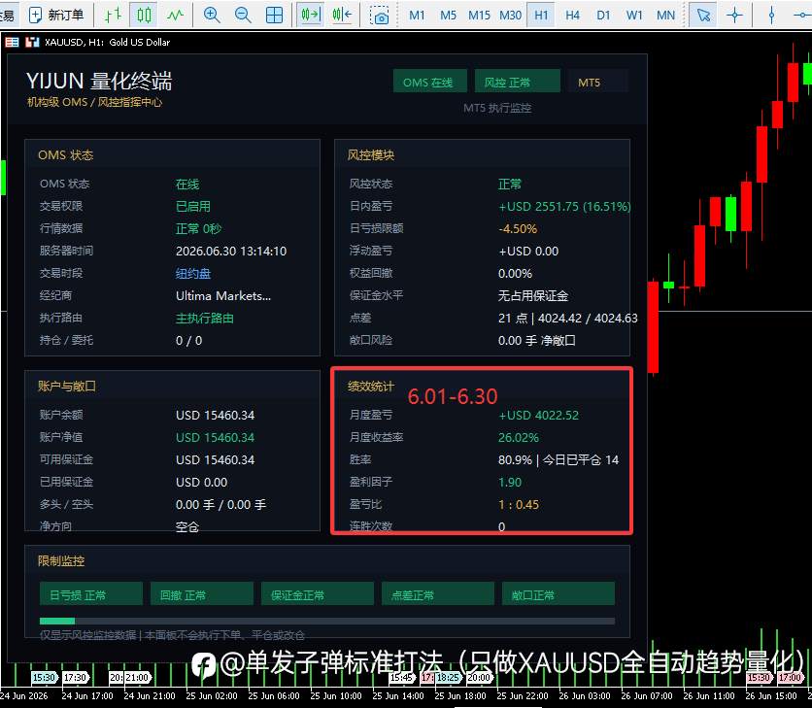Select the M1 timeframe

pyautogui.click(x=417, y=15)
